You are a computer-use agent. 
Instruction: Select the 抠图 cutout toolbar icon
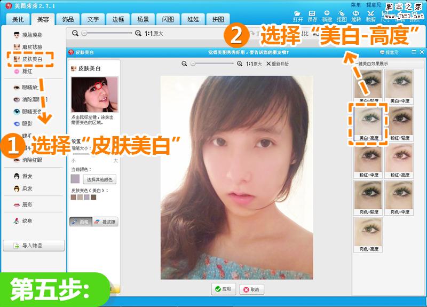(342, 17)
